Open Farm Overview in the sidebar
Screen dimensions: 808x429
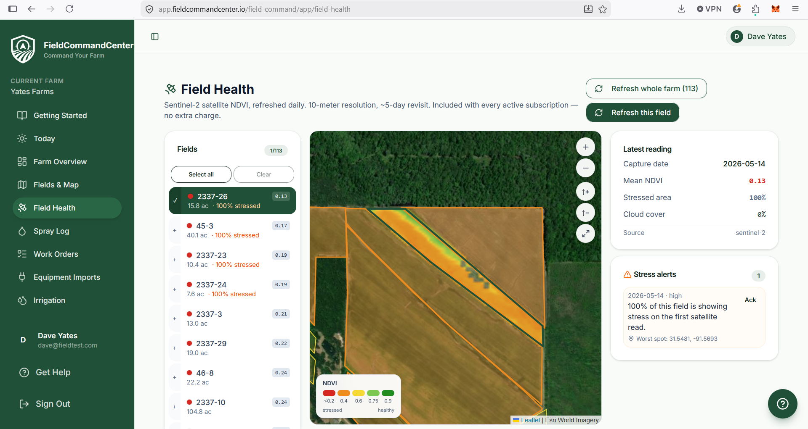67,162
